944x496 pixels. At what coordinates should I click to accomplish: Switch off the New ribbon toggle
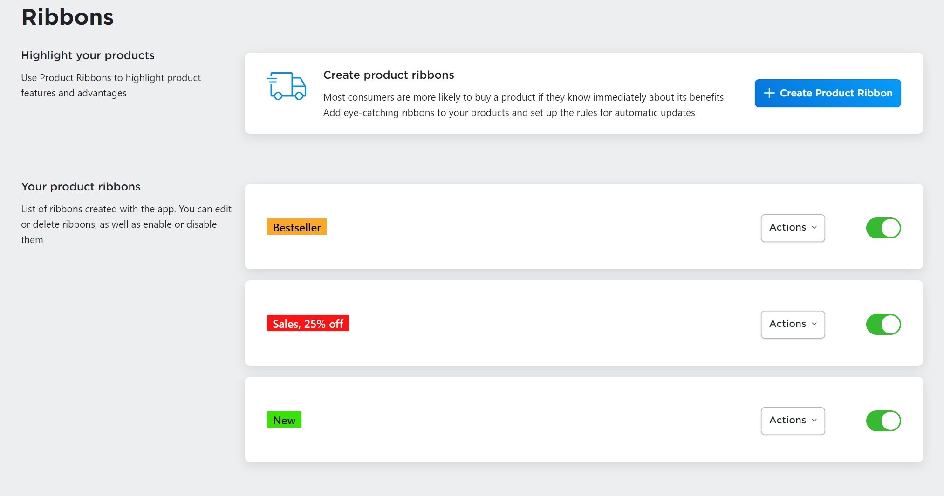tap(883, 421)
